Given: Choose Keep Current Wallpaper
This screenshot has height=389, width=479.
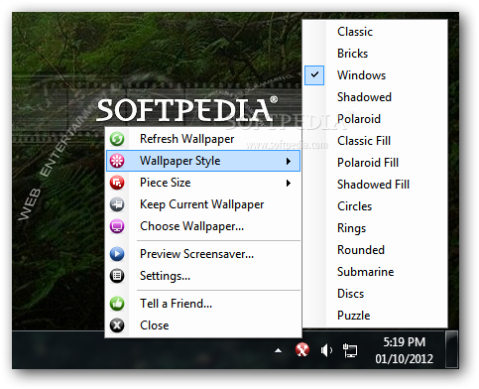Looking at the screenshot, I should [x=203, y=204].
